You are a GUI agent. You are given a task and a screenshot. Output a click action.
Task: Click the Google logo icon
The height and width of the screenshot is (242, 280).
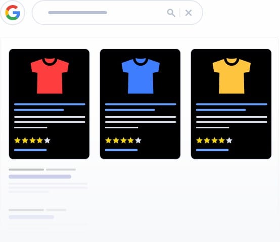tap(13, 13)
